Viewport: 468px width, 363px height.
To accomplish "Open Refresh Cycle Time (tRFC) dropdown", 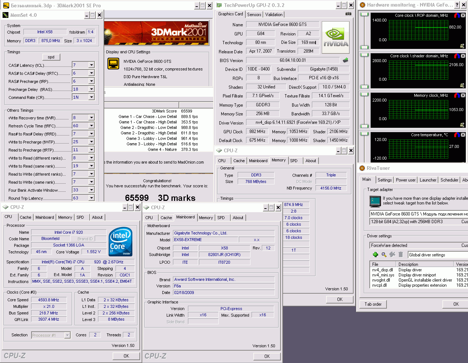I will pos(91,126).
